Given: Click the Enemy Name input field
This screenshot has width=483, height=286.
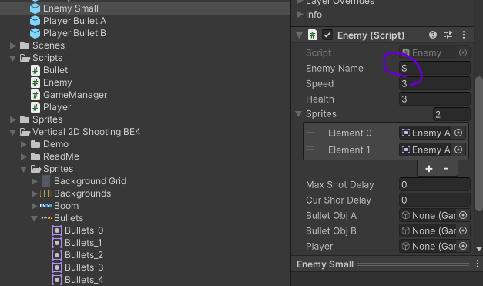Looking at the screenshot, I should 434,68.
